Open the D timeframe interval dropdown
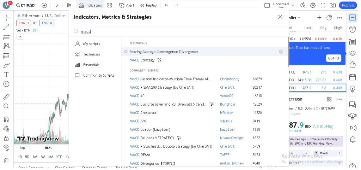361x170 pixels. click(56, 5)
